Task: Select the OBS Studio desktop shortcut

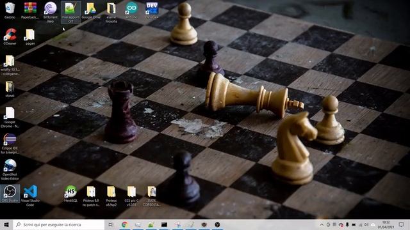Action: [x=10, y=194]
